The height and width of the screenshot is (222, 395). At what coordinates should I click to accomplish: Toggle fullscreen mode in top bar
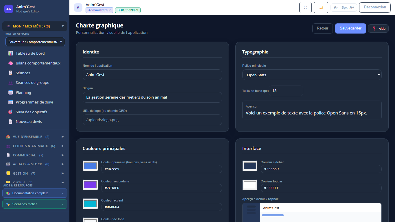coord(305,8)
